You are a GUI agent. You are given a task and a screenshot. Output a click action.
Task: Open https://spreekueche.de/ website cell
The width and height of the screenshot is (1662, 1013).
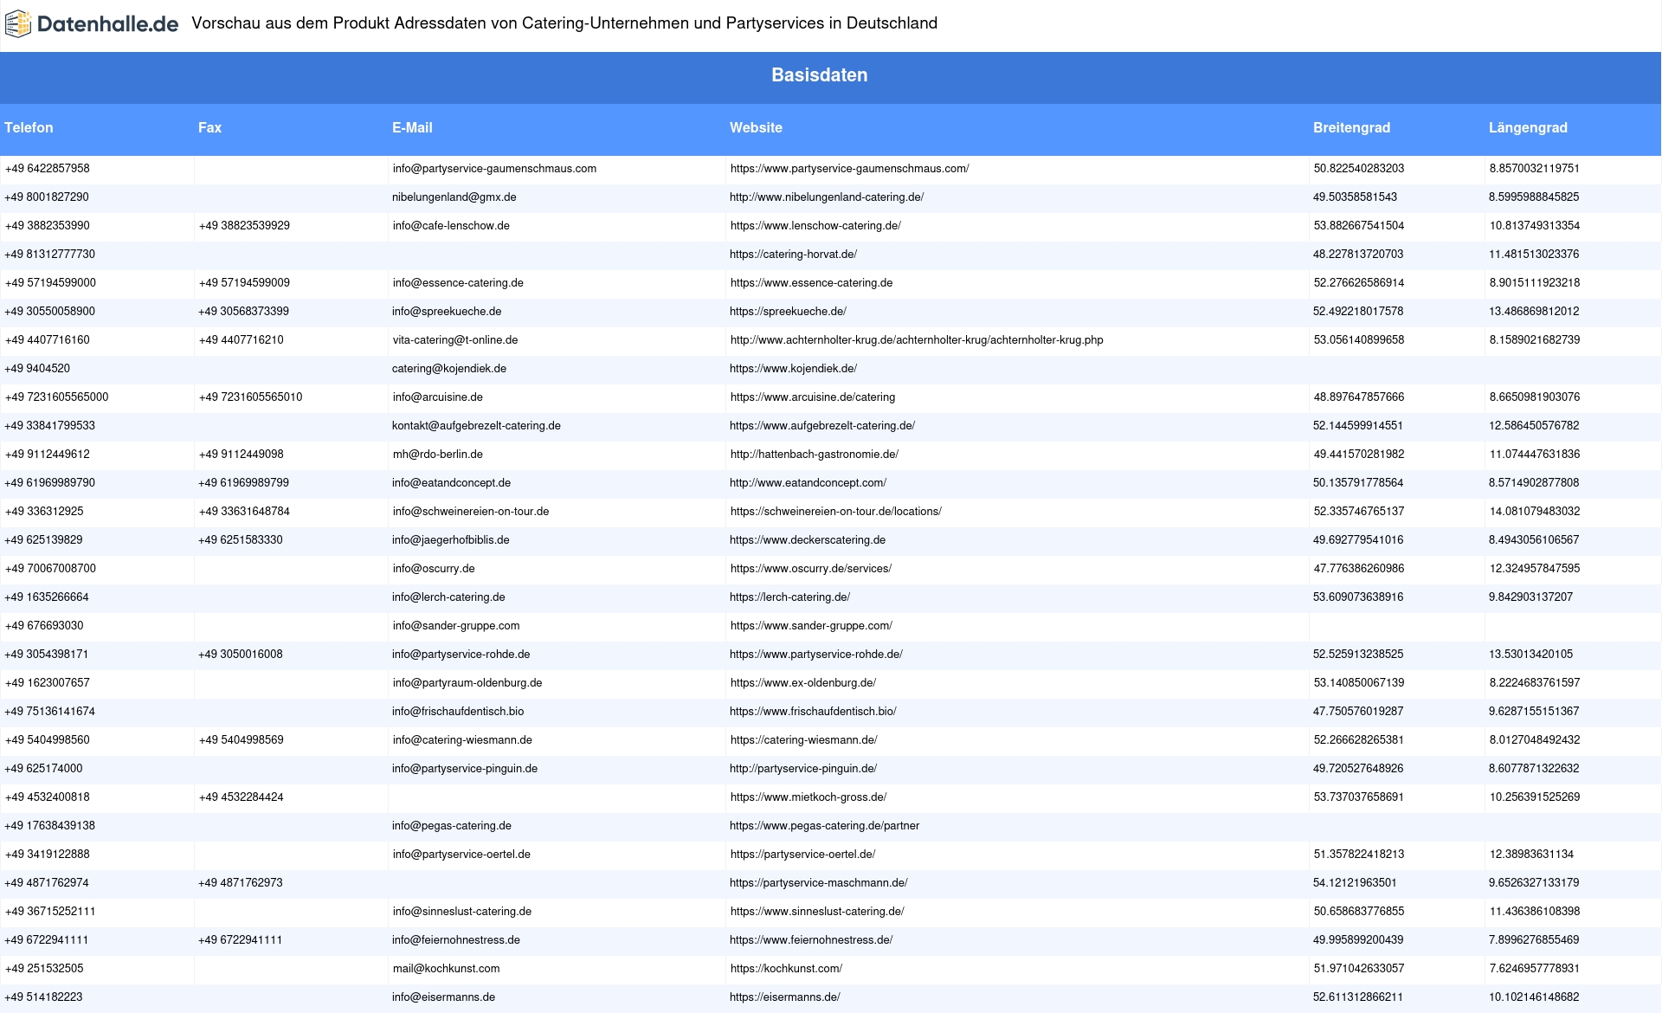(x=788, y=312)
